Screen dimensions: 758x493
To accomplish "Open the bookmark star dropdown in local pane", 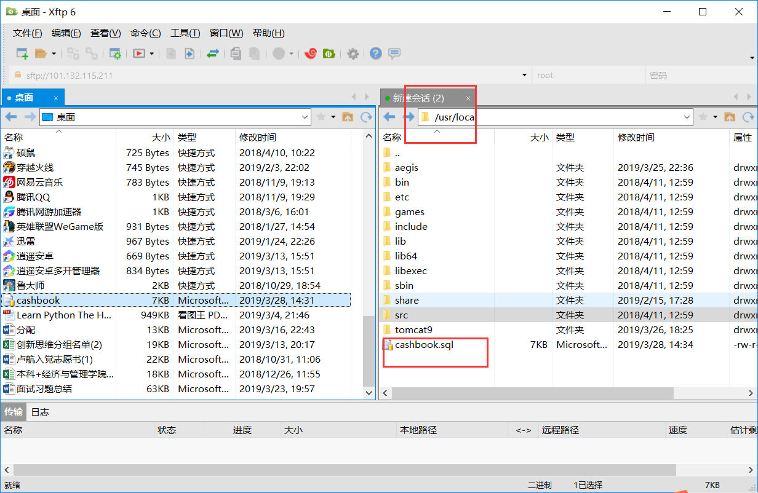I will [x=333, y=117].
